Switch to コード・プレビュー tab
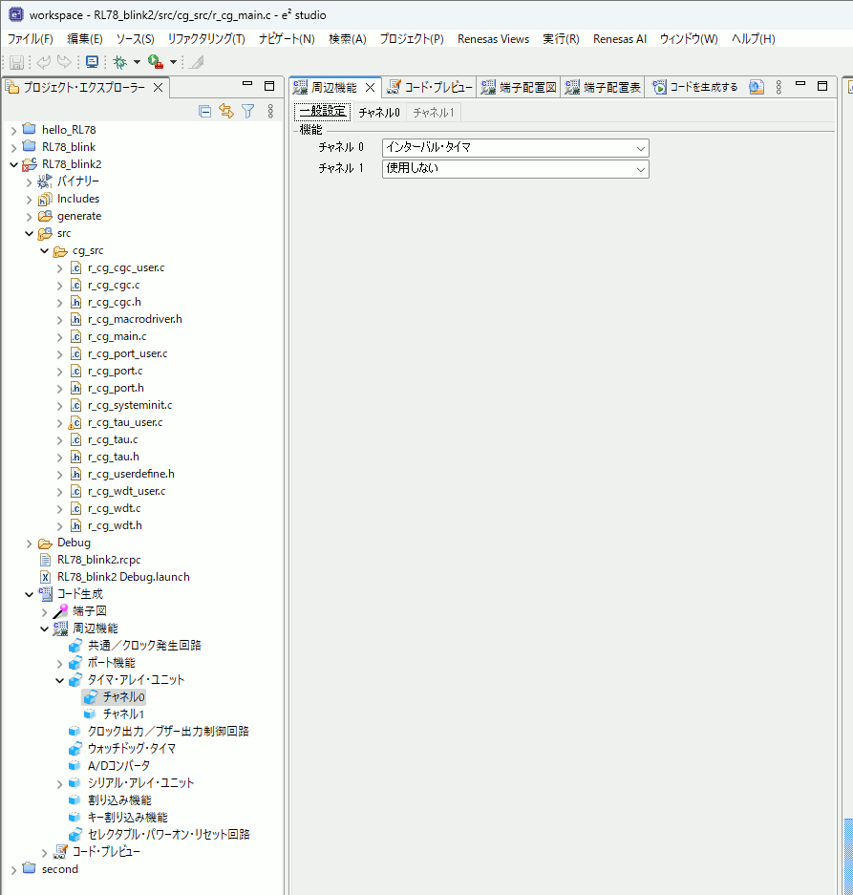Screen dimensions: 853x895 point(430,87)
